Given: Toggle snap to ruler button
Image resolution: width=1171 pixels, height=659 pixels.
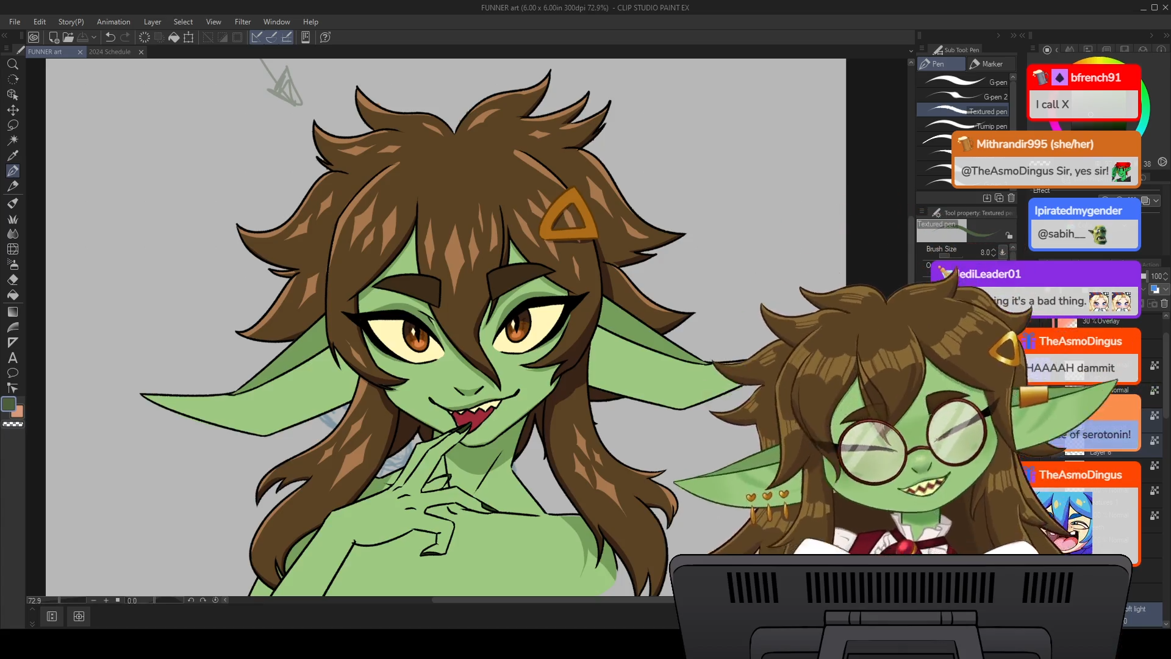Looking at the screenshot, I should [x=257, y=37].
